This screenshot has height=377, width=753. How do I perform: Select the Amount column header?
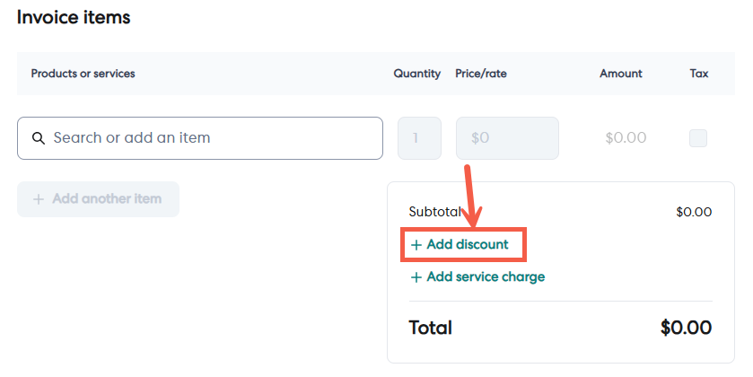coord(621,74)
